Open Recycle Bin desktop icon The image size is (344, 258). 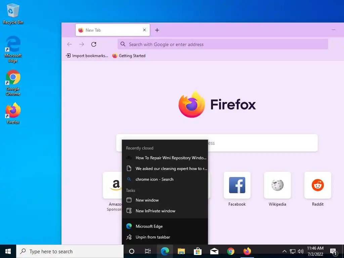pos(13,14)
